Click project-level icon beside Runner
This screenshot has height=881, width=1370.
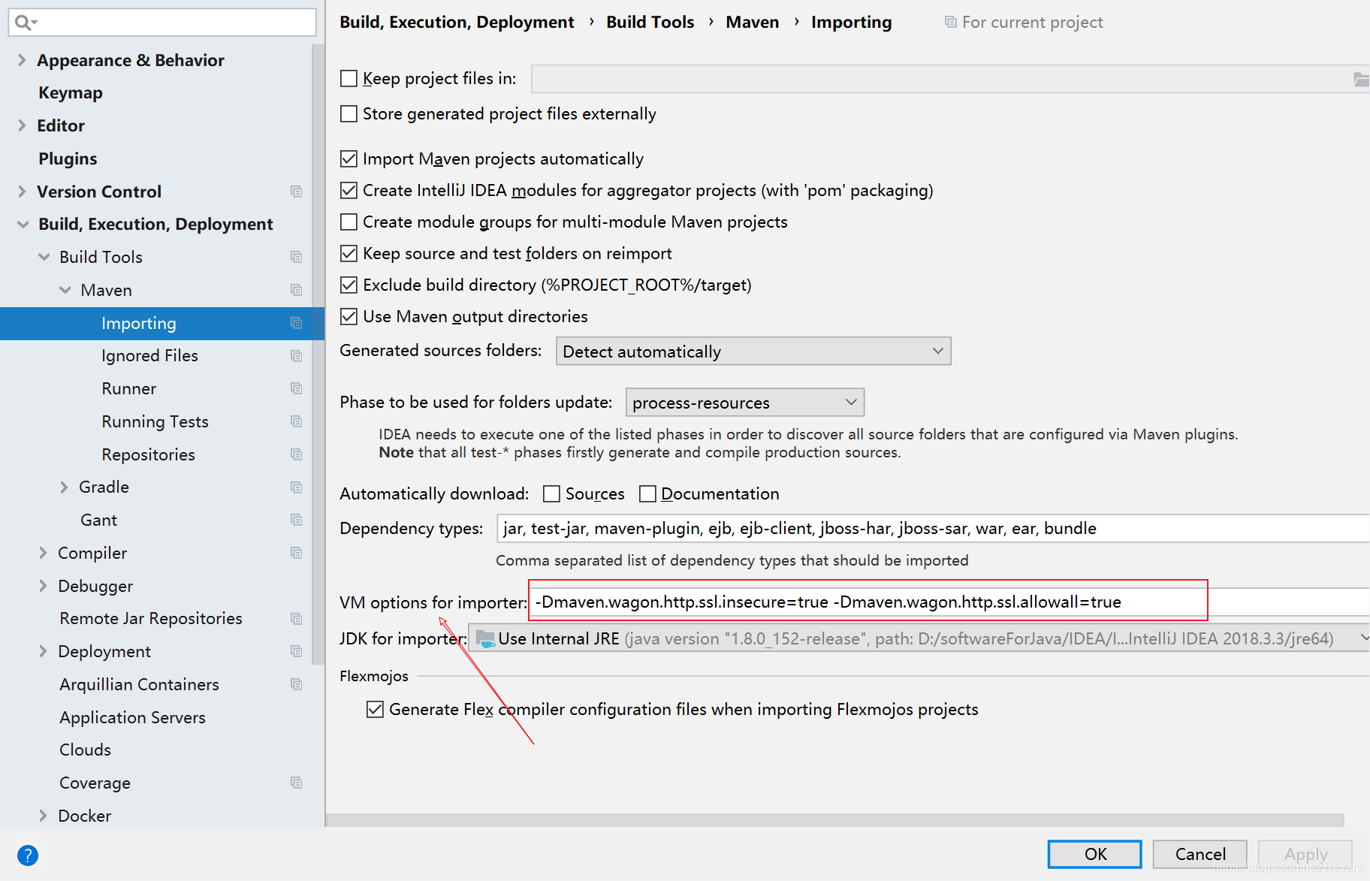coord(297,388)
